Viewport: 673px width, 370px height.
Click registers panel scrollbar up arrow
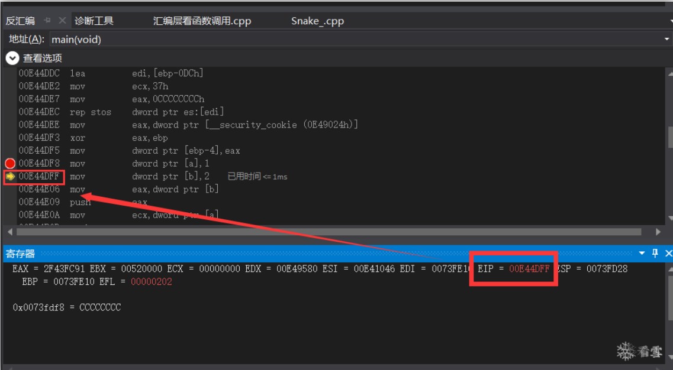coord(669,269)
